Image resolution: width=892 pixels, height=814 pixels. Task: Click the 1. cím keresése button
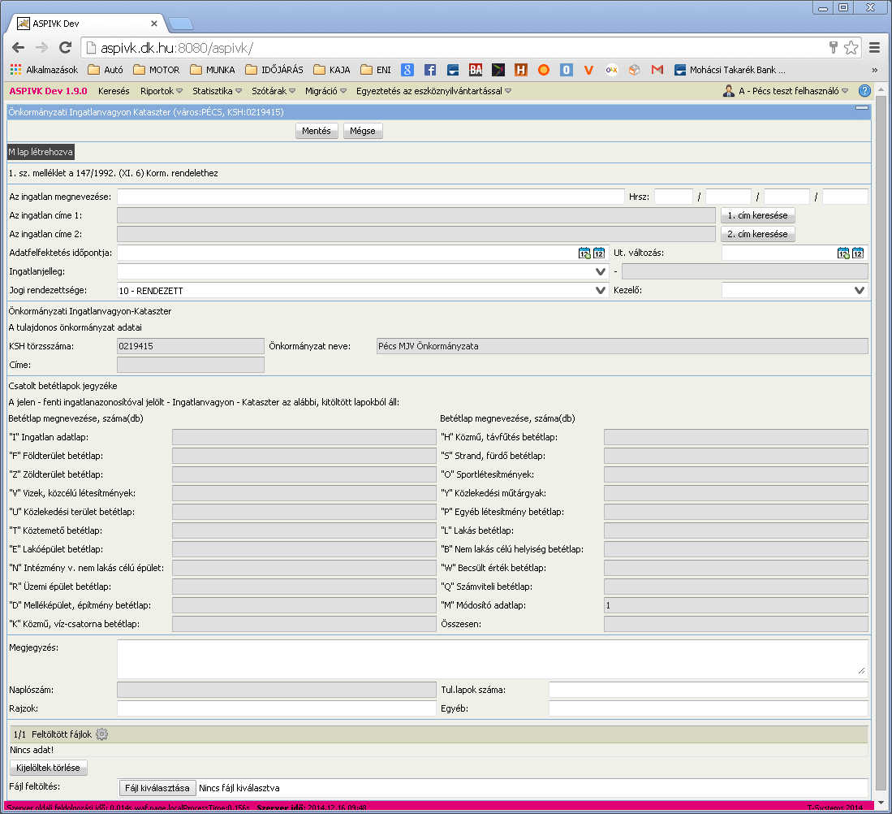758,216
